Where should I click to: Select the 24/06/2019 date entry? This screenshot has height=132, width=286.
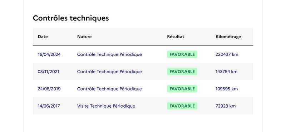point(49,89)
